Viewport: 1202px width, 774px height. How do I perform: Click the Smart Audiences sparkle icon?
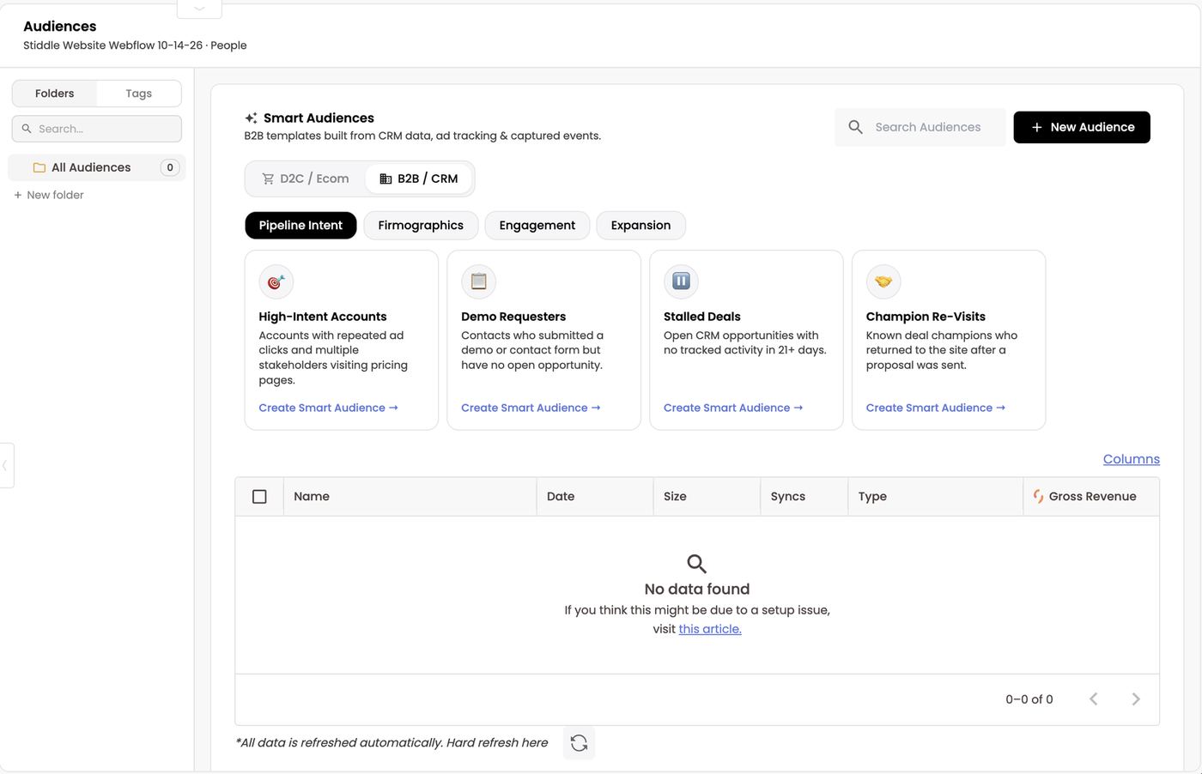click(x=251, y=118)
